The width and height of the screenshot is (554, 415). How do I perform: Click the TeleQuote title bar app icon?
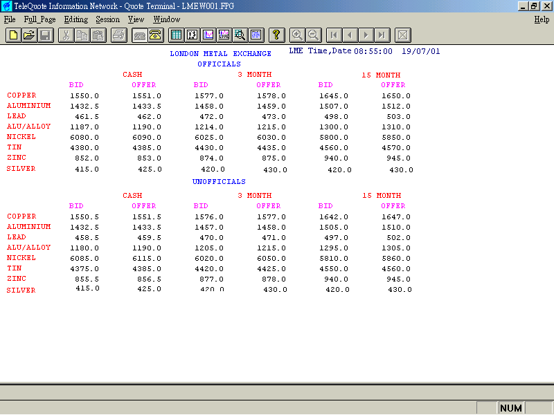7,6
